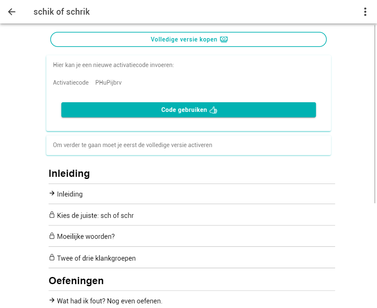Click the arrow icon beside Wat had ik fout
The width and height of the screenshot is (377, 308).
52,300
